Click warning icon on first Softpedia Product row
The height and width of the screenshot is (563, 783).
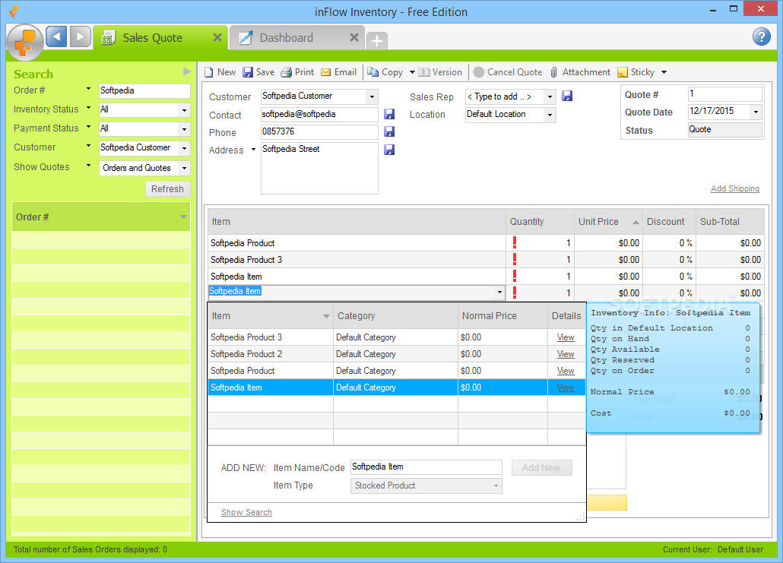(515, 243)
